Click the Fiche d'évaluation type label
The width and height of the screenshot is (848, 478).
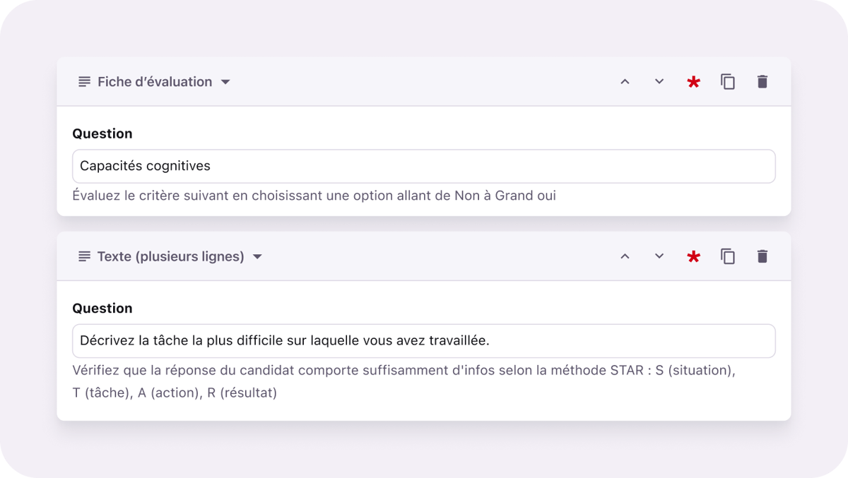click(155, 82)
